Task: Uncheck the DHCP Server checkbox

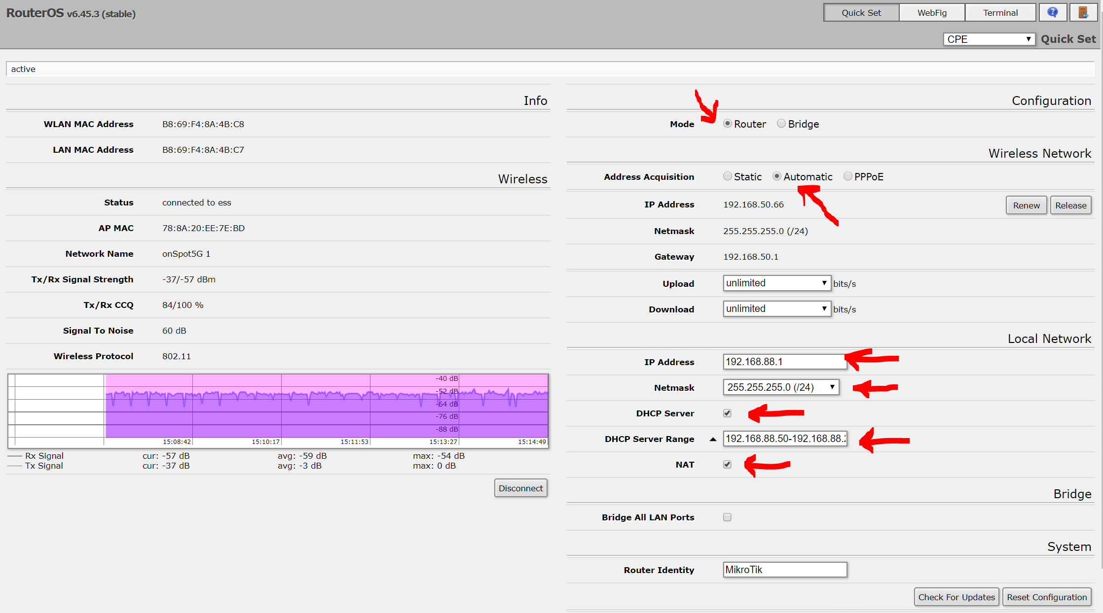Action: (727, 413)
